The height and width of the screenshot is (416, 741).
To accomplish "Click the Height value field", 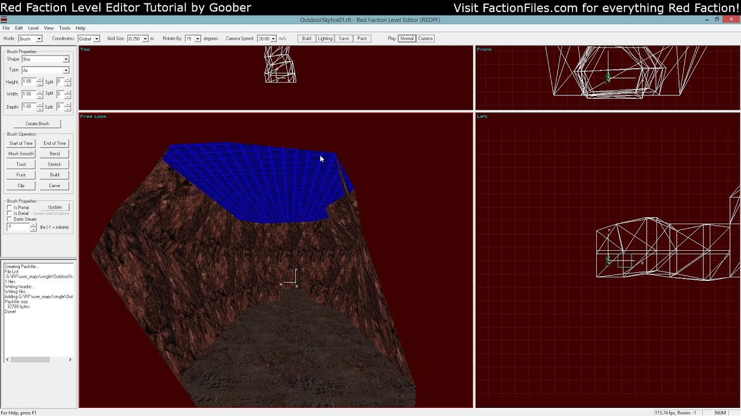I will (29, 82).
